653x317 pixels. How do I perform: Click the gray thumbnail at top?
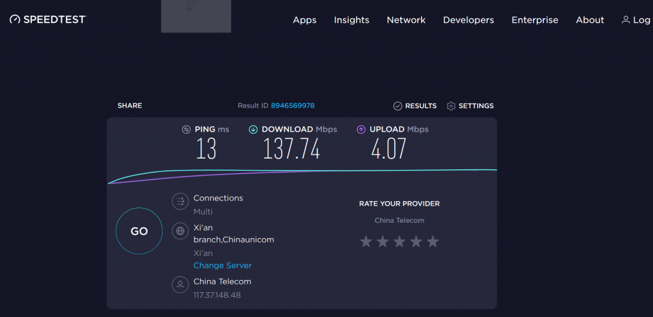coord(196,16)
